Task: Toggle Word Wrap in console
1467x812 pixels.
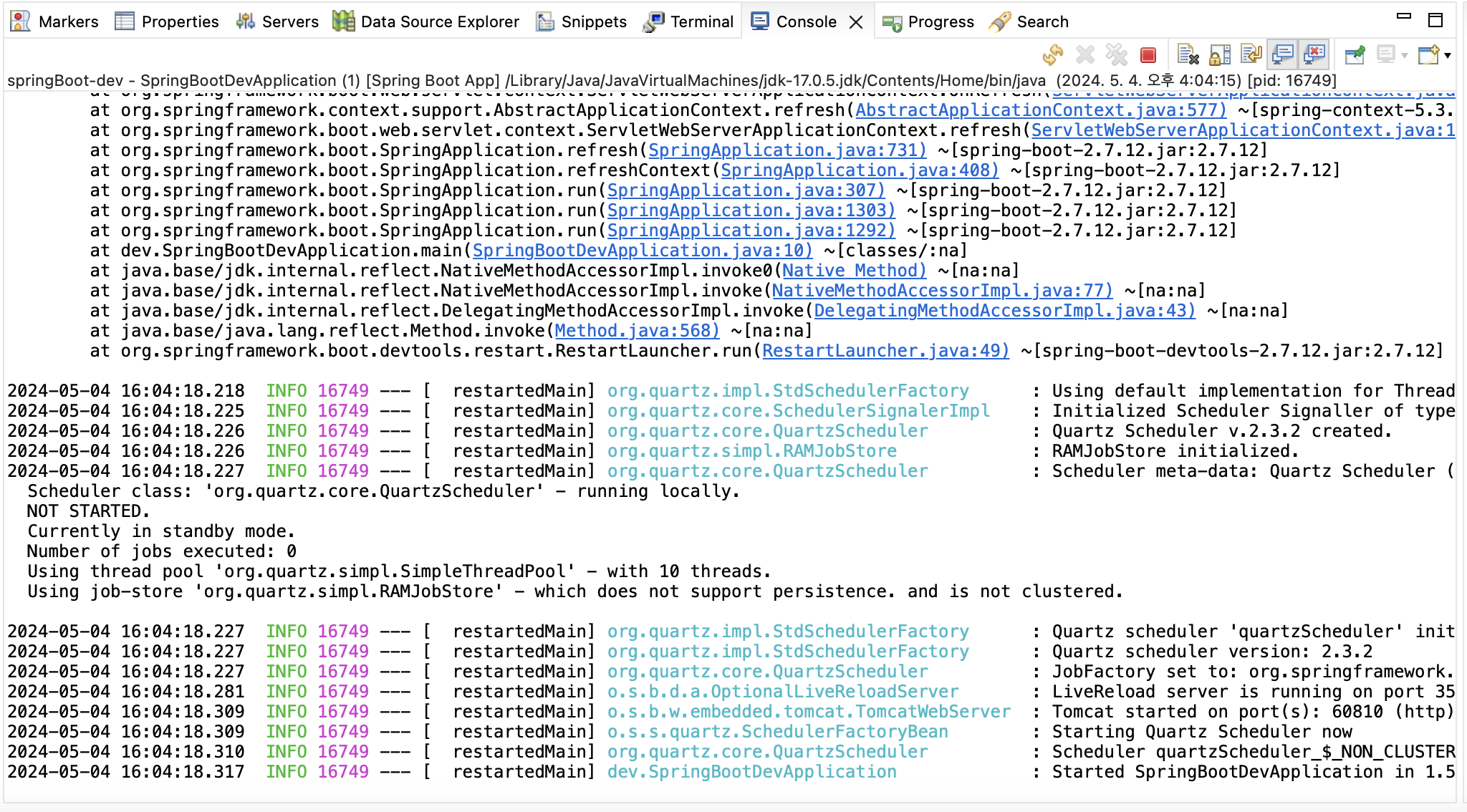Action: (x=1251, y=54)
